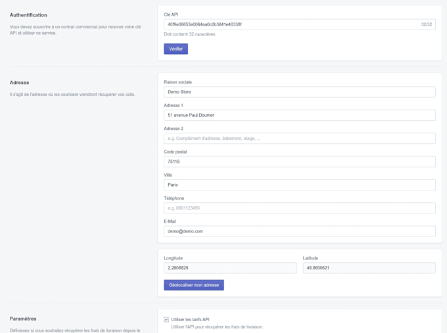The image size is (447, 333).
Task: Click the Doit contenir 32 caractères hint
Action: coord(190,34)
